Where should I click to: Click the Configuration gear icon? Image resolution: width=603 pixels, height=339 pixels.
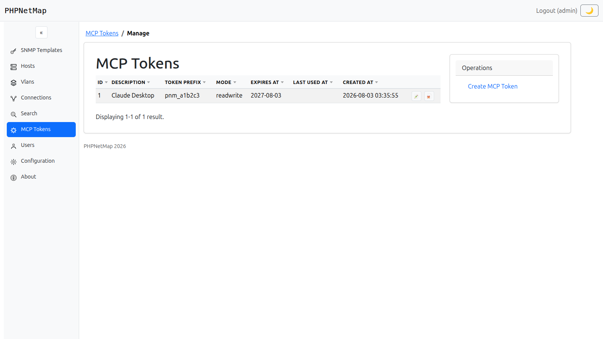click(14, 162)
